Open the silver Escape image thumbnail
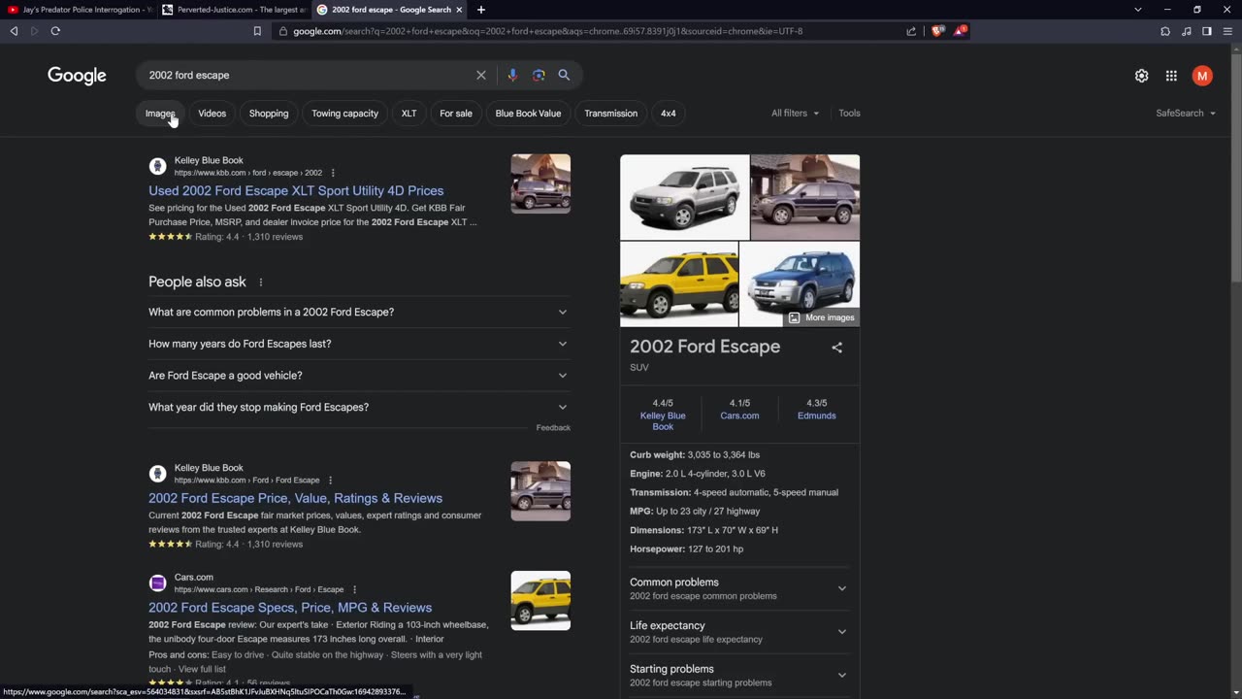Image resolution: width=1242 pixels, height=699 pixels. [684, 197]
